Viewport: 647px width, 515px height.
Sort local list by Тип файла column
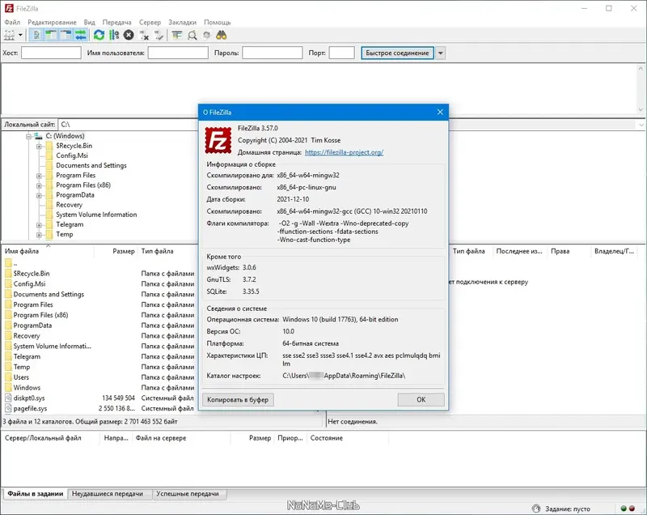point(168,251)
